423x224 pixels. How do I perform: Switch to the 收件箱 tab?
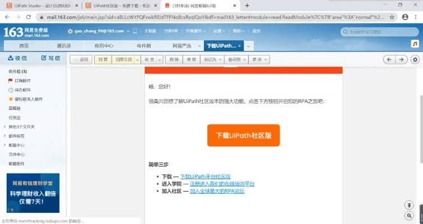pyautogui.click(x=144, y=46)
